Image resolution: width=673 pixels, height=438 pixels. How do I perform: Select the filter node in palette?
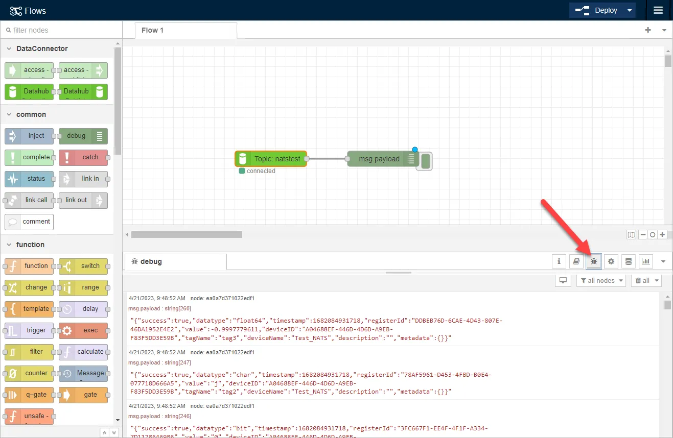(x=29, y=352)
